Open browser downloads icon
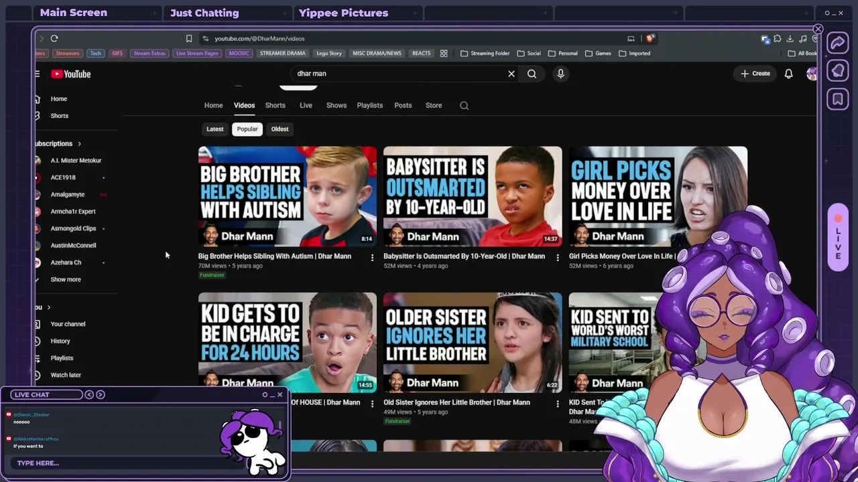This screenshot has height=482, width=858. click(790, 39)
